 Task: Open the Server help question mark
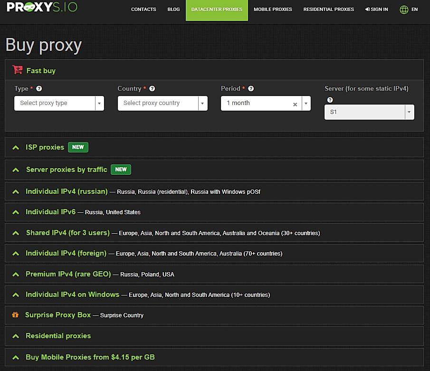tap(330, 100)
